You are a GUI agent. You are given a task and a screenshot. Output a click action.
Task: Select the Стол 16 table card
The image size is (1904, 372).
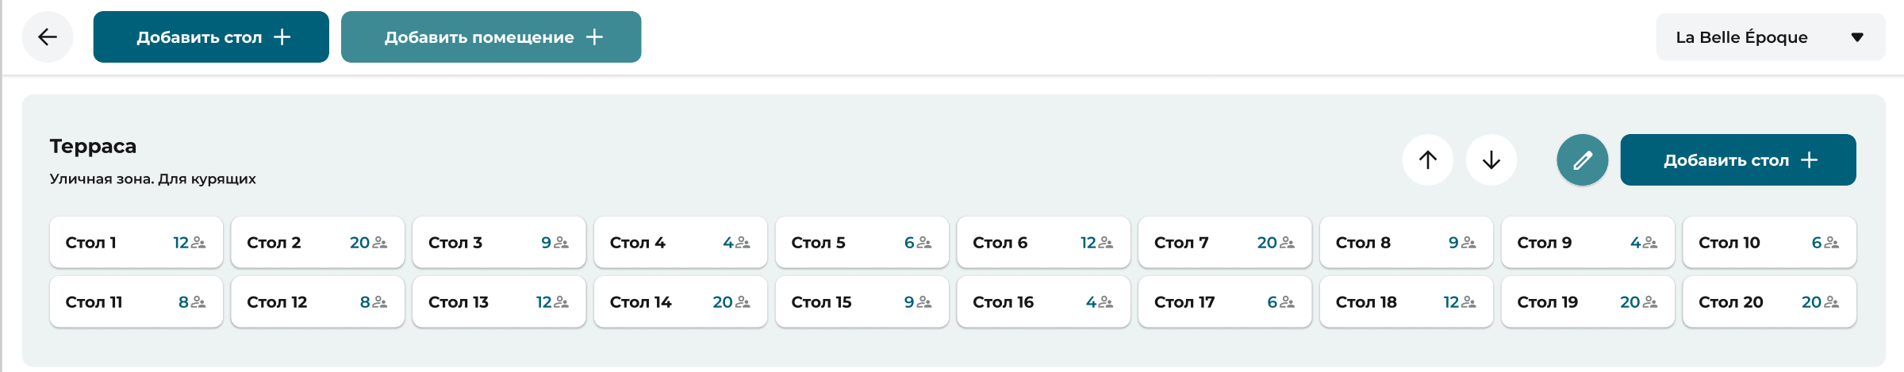1043,302
